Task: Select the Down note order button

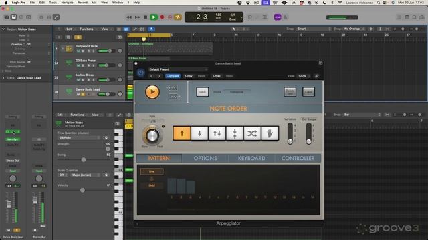Action: (199, 133)
